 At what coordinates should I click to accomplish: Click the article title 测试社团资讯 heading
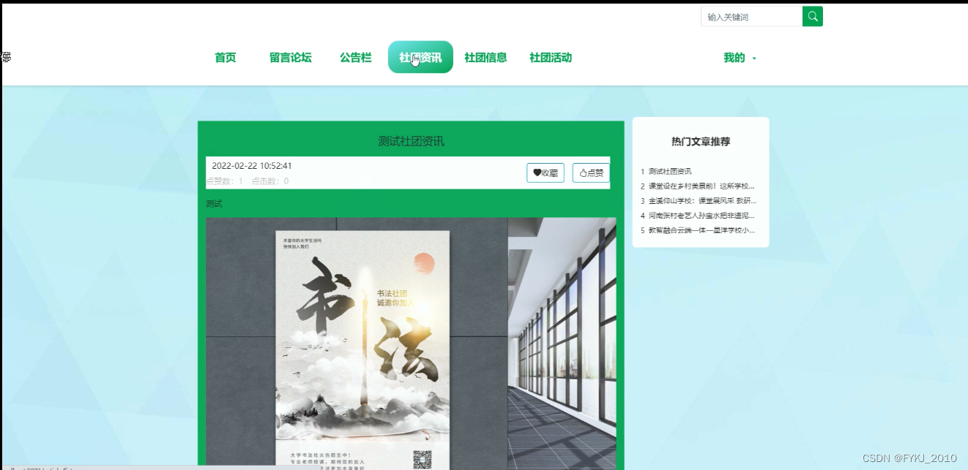pyautogui.click(x=411, y=142)
